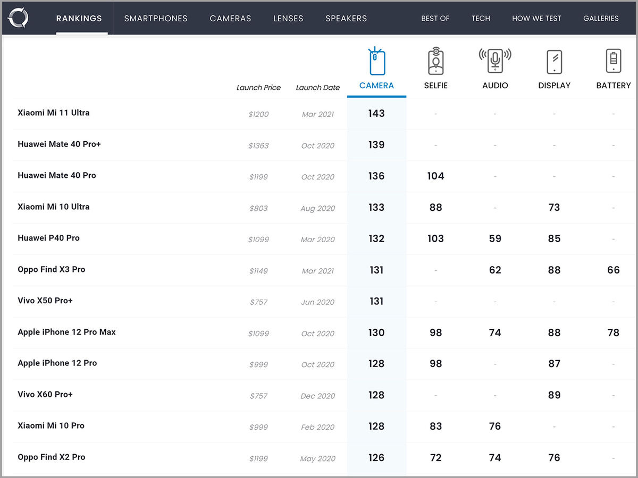The height and width of the screenshot is (478, 638).
Task: Click camera score 133 for Mi 10 Ultra
Action: click(x=376, y=207)
